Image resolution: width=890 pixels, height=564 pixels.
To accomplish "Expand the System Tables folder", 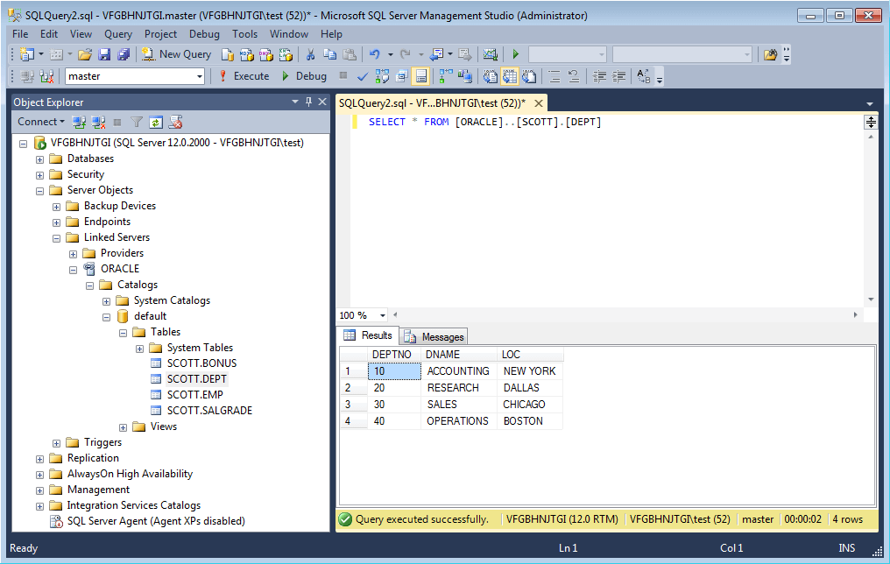I will click(x=139, y=349).
